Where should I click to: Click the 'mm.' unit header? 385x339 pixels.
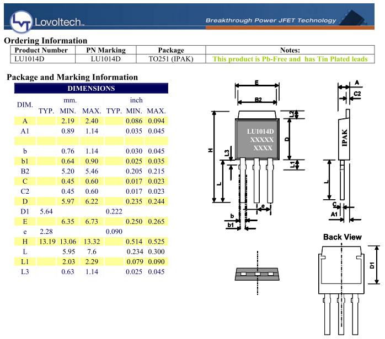[x=70, y=100]
